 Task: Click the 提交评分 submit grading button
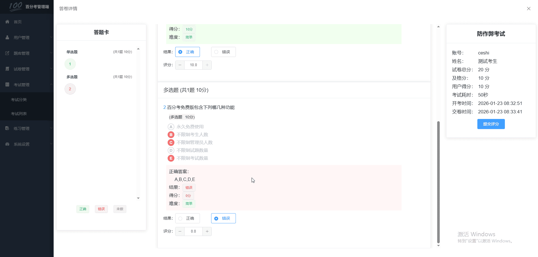click(x=491, y=124)
